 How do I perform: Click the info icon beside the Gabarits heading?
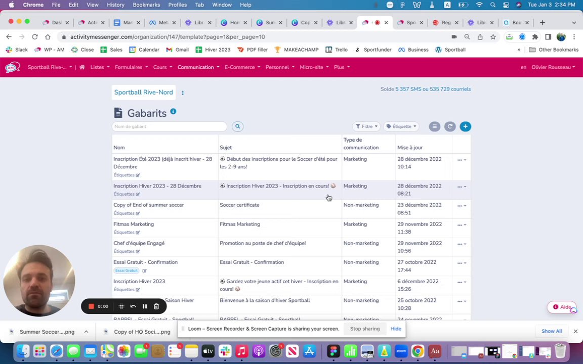pyautogui.click(x=173, y=111)
